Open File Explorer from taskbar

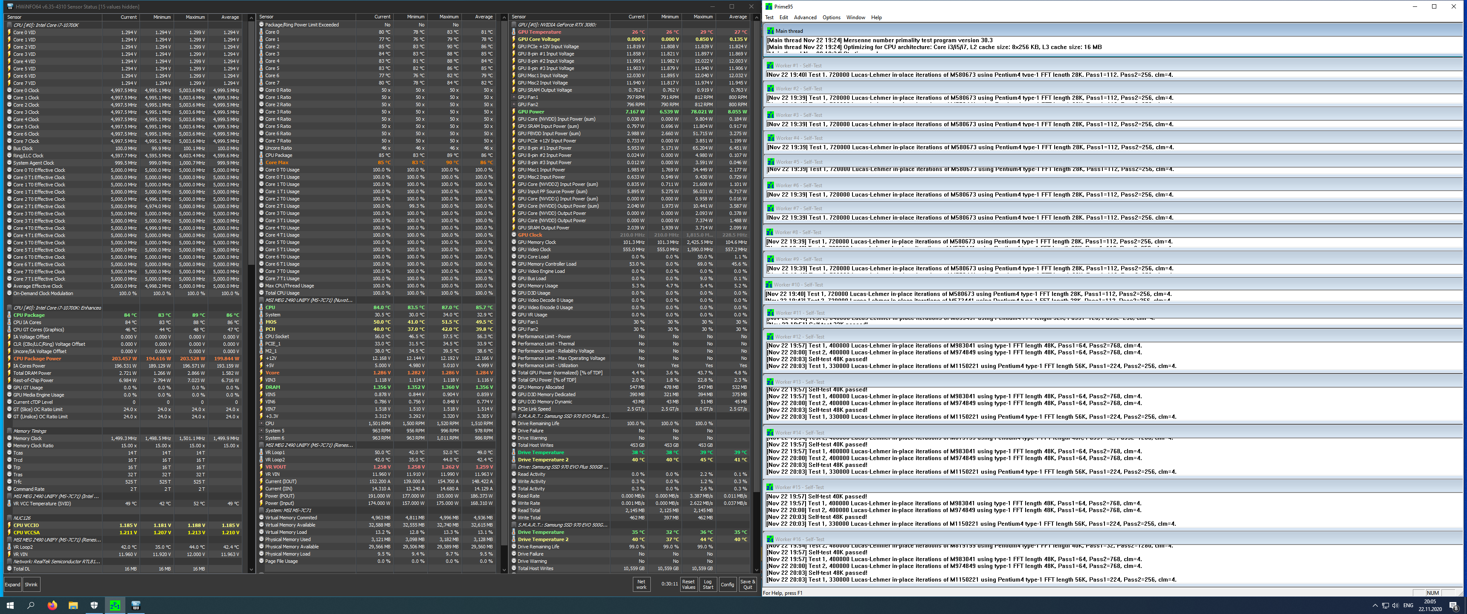point(73,605)
